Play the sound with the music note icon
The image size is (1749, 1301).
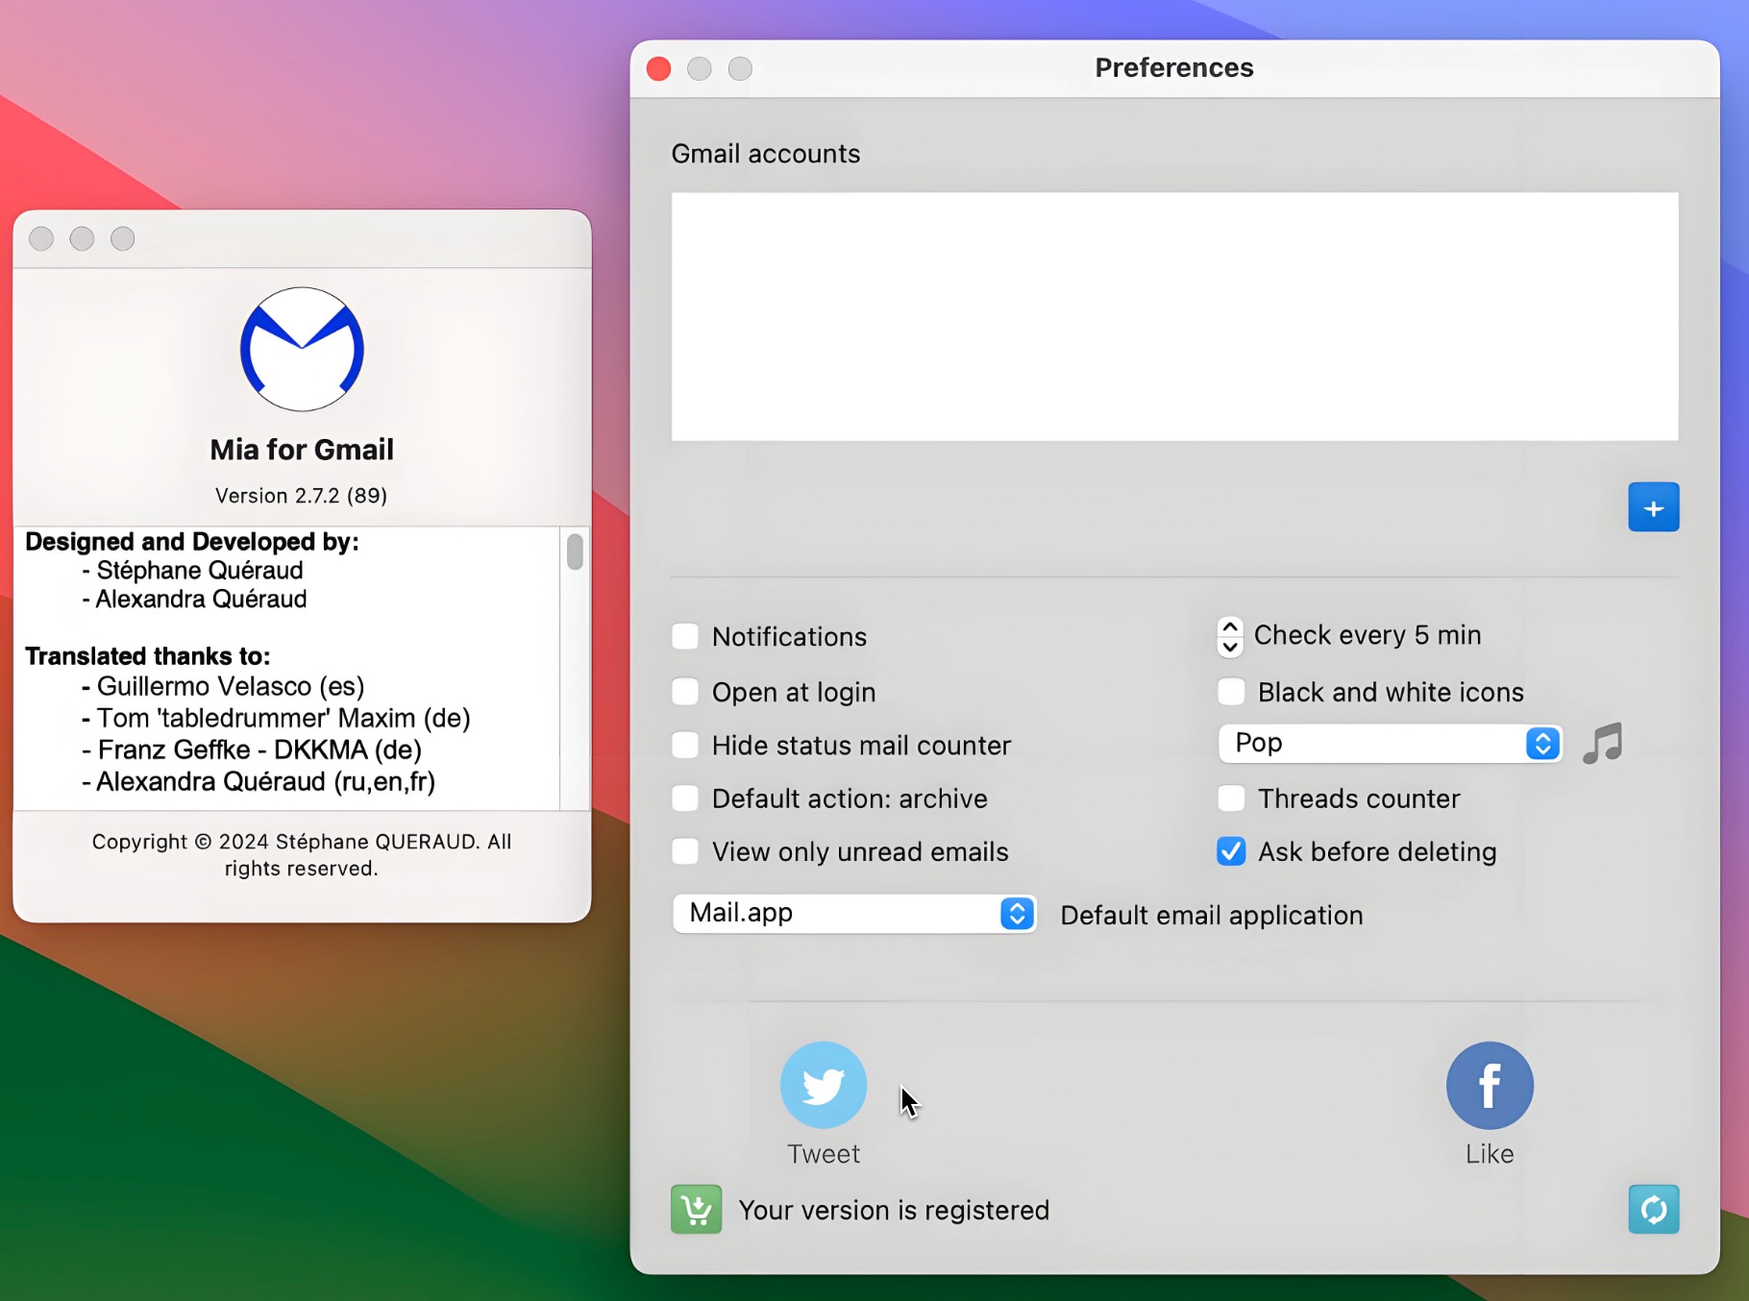(1602, 744)
